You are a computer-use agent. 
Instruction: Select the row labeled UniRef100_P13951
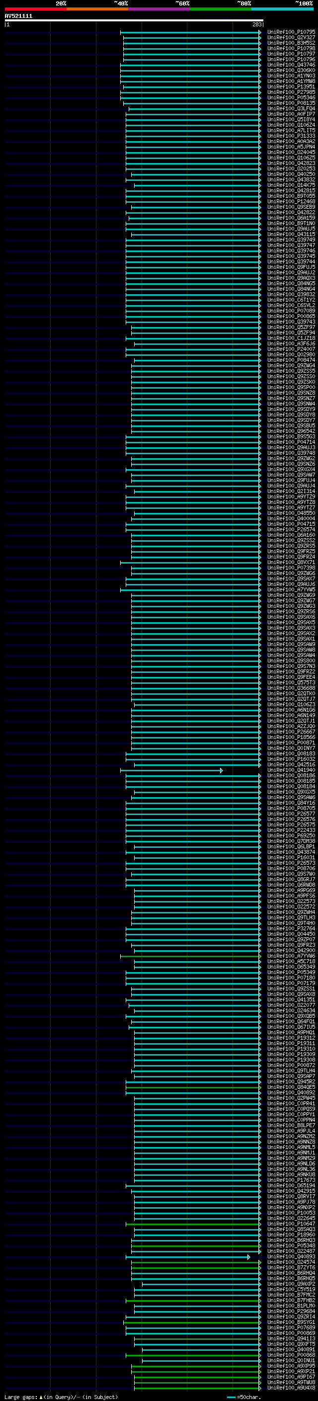291,86
